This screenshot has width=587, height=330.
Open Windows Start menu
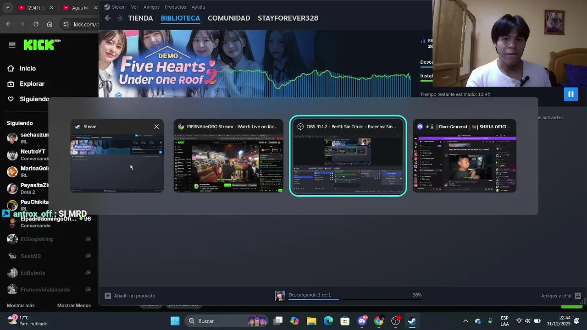[x=175, y=321]
